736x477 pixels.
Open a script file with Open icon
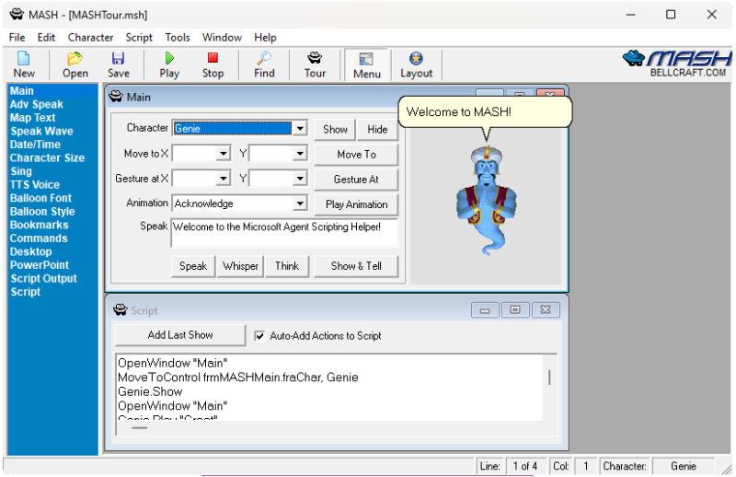tap(75, 64)
